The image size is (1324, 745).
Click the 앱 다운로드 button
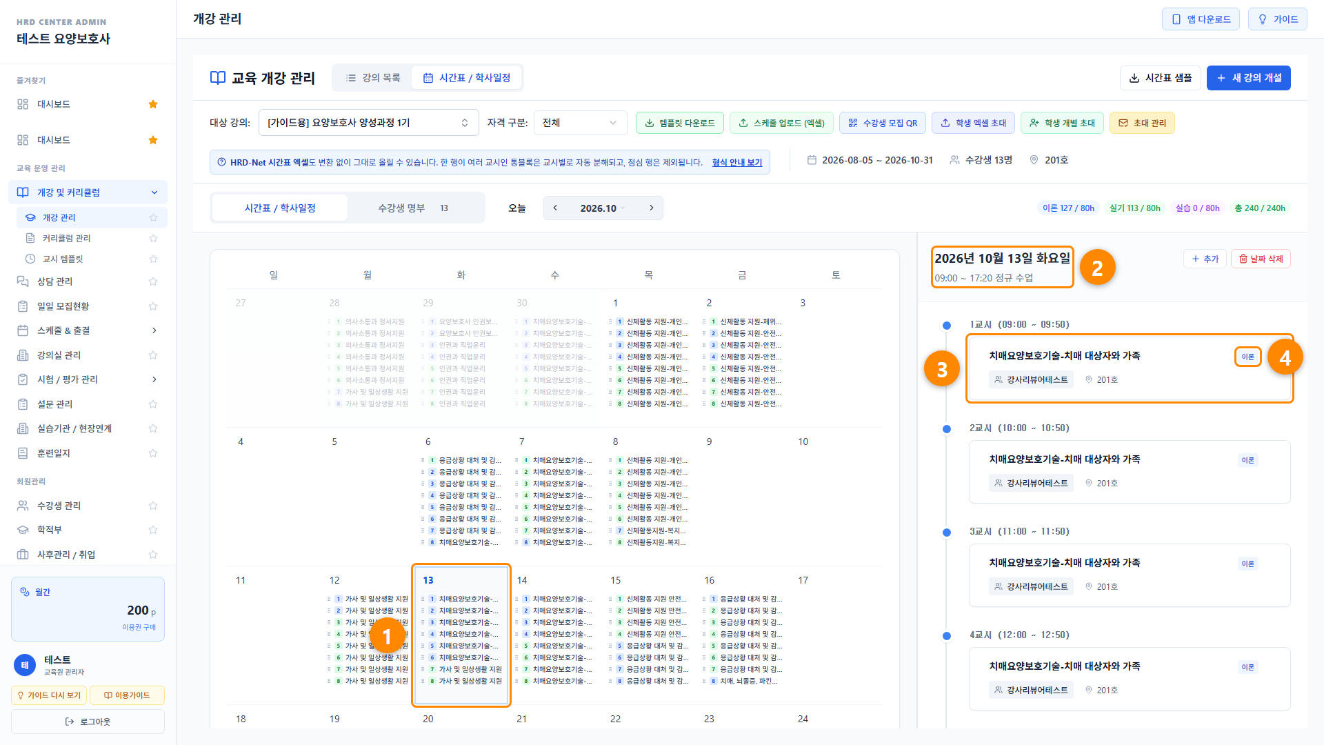click(1201, 19)
